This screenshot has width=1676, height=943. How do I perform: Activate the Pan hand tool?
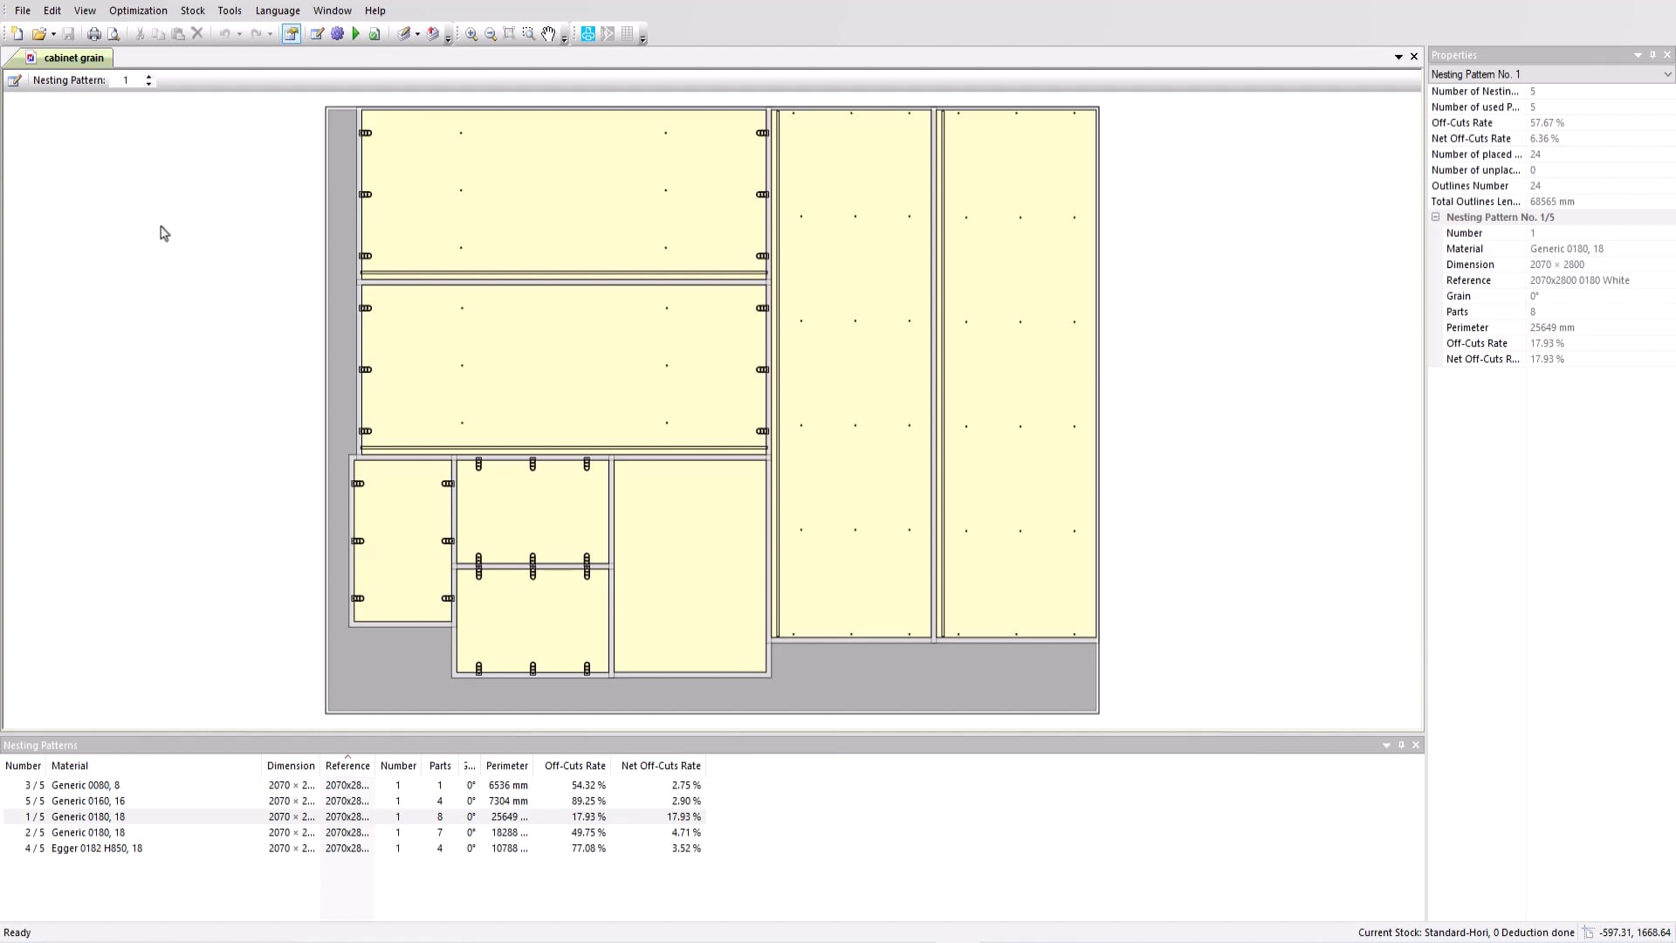[549, 34]
